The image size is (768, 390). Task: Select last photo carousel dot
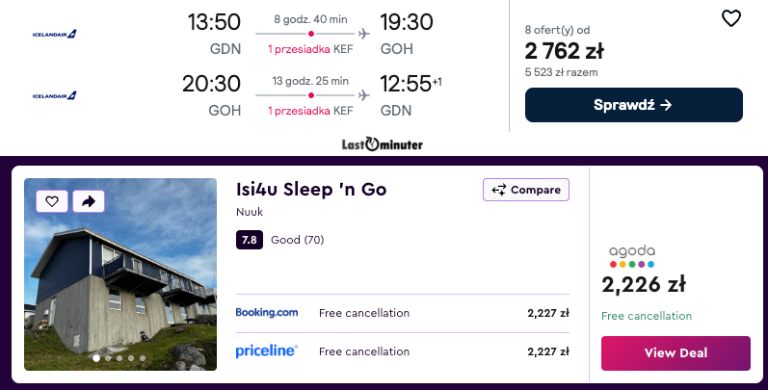(x=143, y=358)
